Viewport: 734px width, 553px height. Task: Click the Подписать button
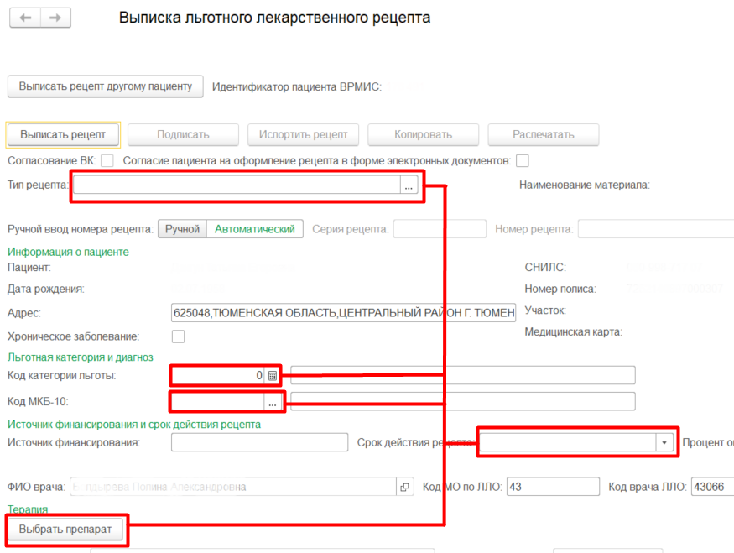(x=183, y=134)
